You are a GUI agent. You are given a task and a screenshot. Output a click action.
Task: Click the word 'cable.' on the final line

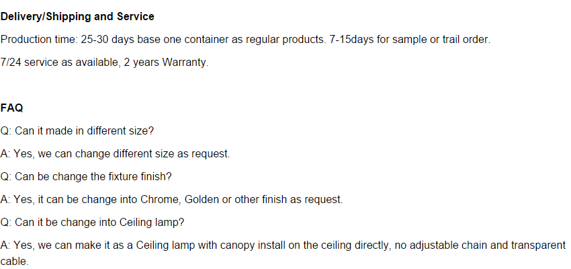point(15,261)
